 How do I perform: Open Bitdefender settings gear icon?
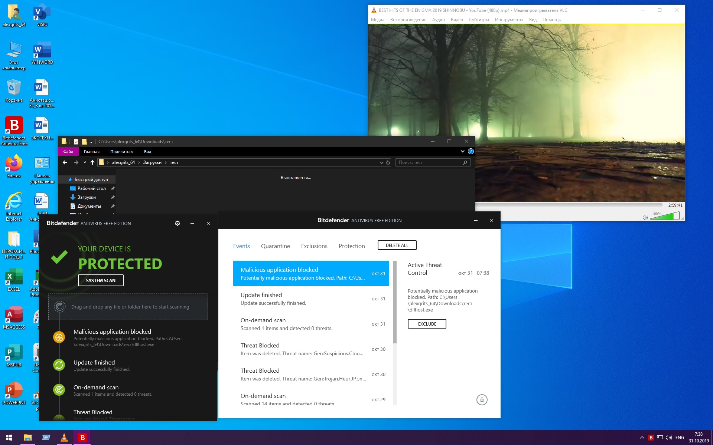click(178, 223)
